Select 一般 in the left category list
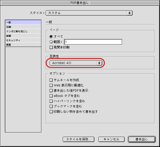The width and height of the screenshot is (160, 147). click(x=23, y=22)
